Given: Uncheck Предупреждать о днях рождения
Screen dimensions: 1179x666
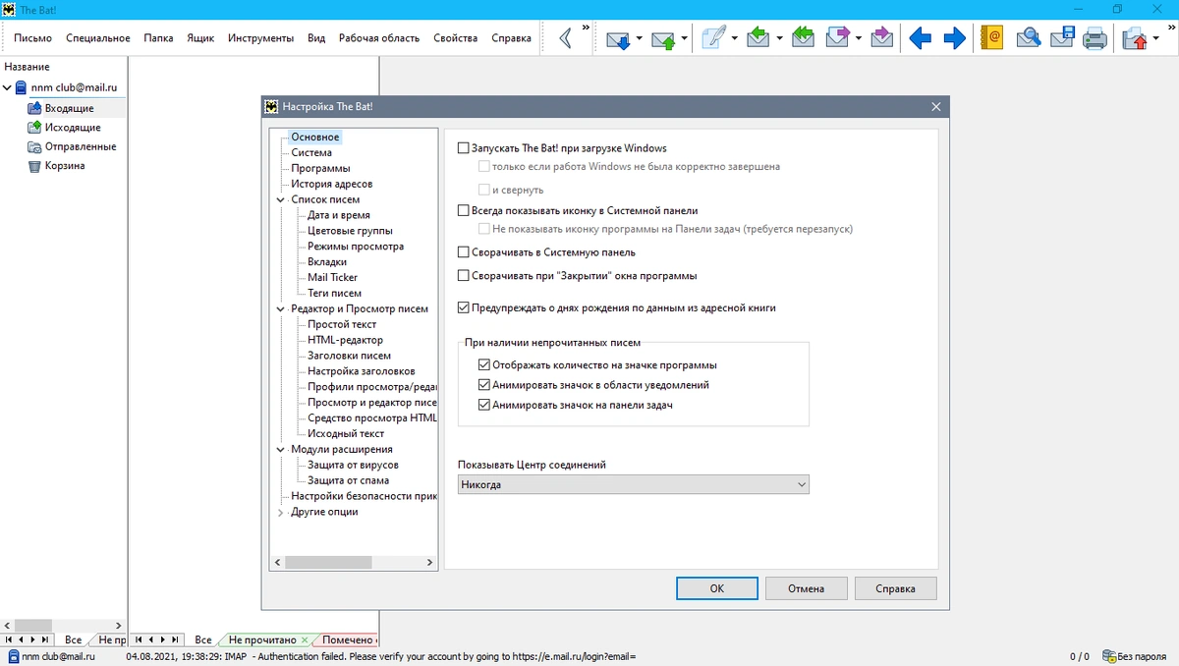Looking at the screenshot, I should 464,307.
